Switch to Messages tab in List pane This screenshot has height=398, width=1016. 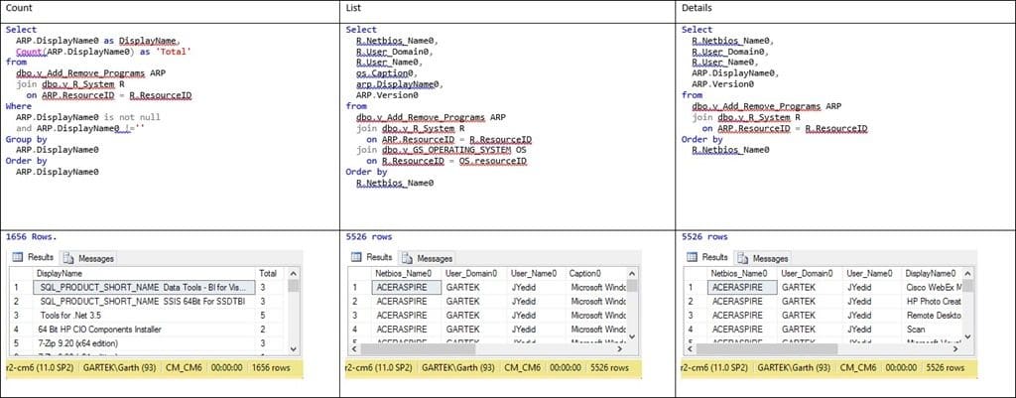click(428, 258)
